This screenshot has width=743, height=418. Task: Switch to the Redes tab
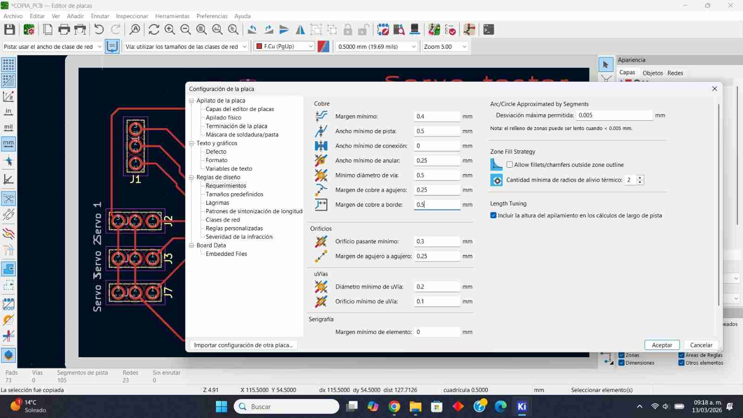click(x=675, y=73)
